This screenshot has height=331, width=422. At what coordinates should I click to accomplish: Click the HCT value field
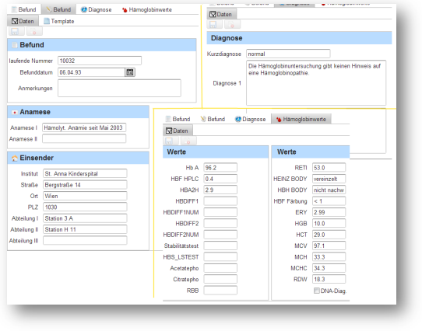(329, 235)
